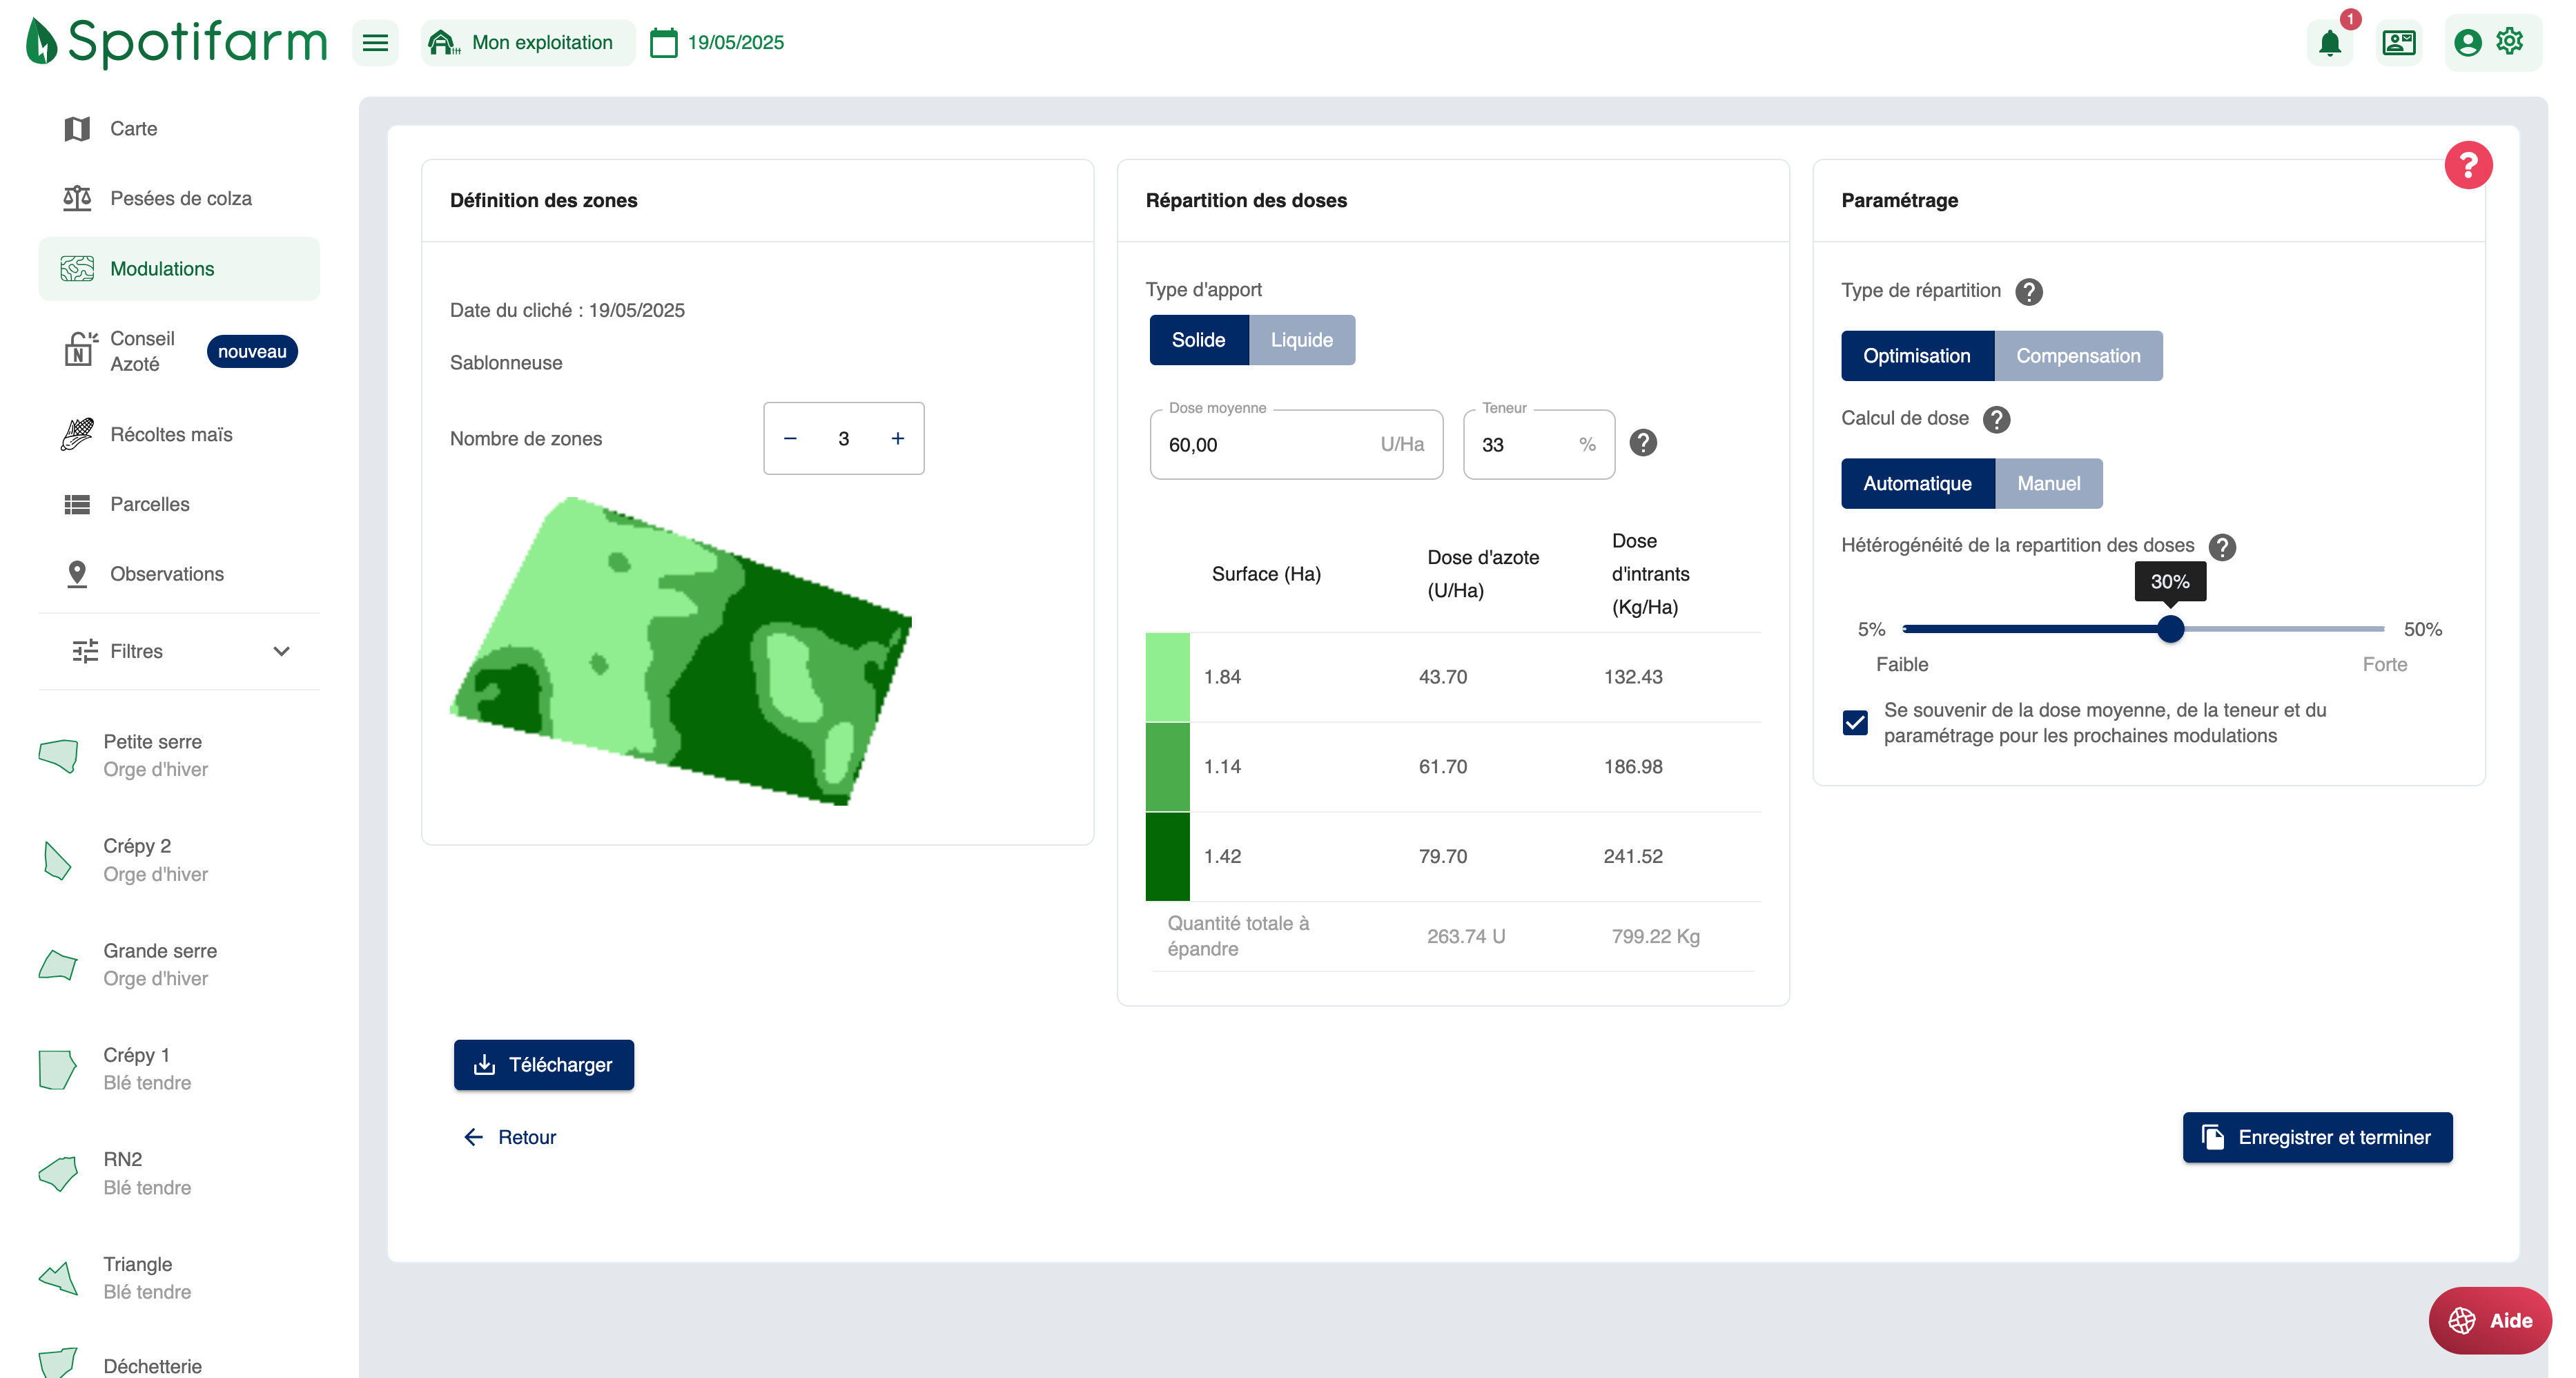Increase the number of zones with plus
Image resolution: width=2576 pixels, height=1378 pixels.
point(897,438)
